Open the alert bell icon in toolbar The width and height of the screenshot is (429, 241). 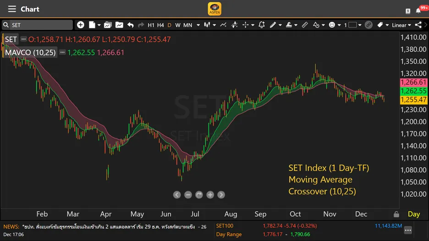(x=262, y=25)
